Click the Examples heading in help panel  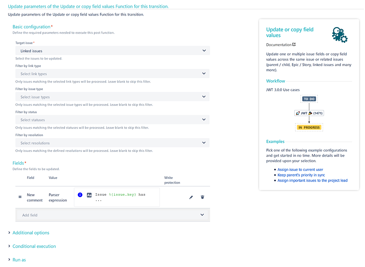point(275,142)
